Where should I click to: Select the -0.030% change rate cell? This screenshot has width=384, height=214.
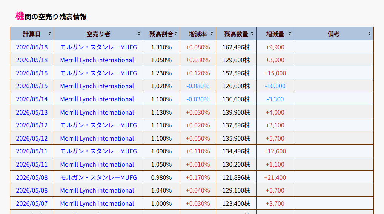coord(198,99)
